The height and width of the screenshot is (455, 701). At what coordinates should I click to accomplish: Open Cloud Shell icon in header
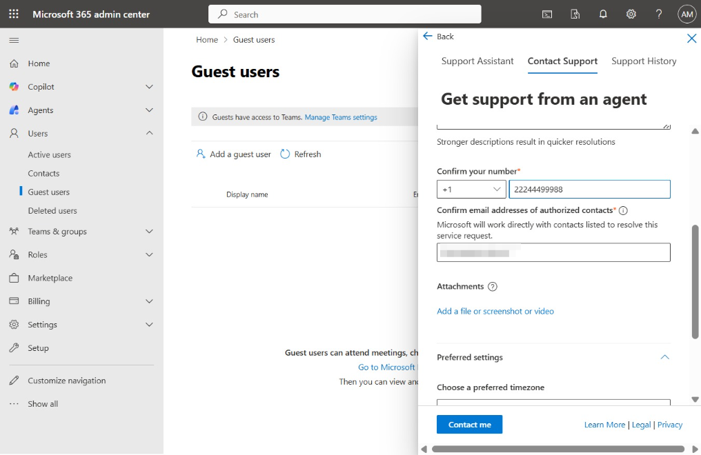pyautogui.click(x=546, y=14)
